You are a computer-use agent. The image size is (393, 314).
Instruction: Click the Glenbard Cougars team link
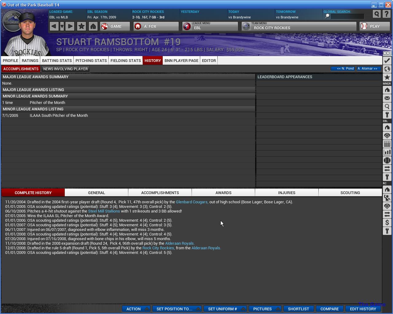[x=192, y=202]
